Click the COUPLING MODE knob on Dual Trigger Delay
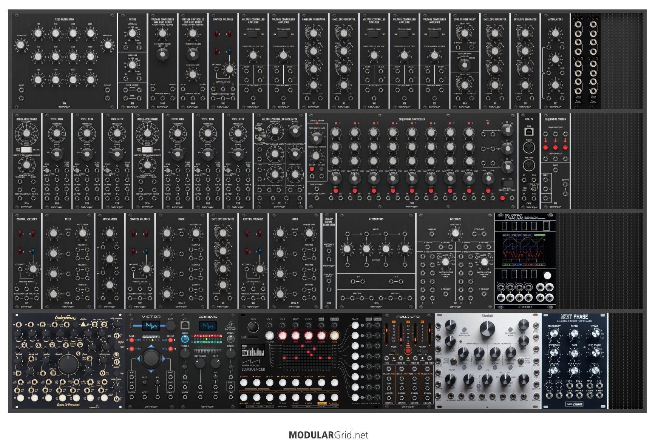Viewport: 658px width, 443px height. (465, 65)
